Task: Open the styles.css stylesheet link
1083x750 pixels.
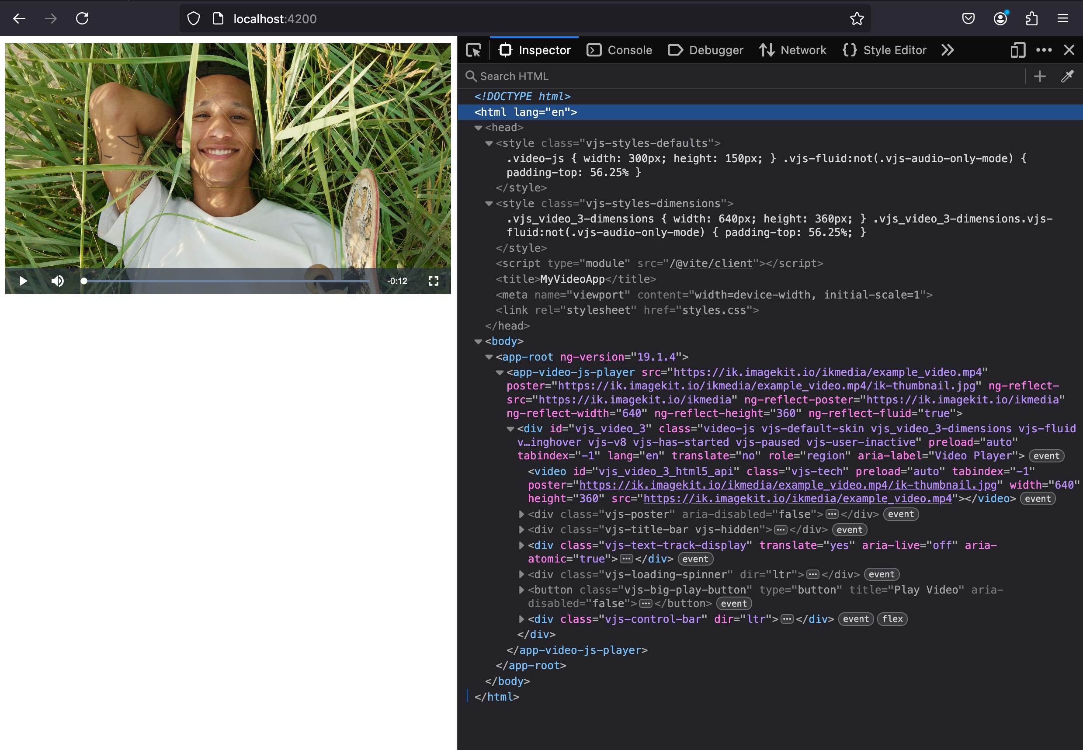Action: (714, 310)
